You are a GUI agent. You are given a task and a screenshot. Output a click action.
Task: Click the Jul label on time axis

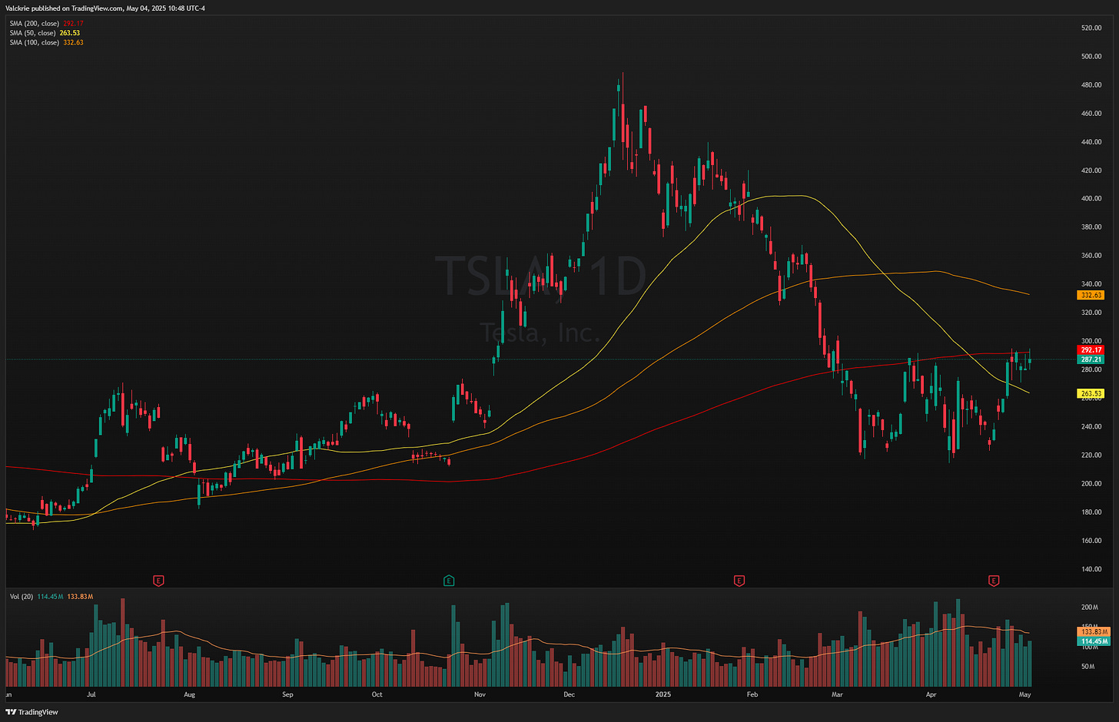tap(91, 694)
